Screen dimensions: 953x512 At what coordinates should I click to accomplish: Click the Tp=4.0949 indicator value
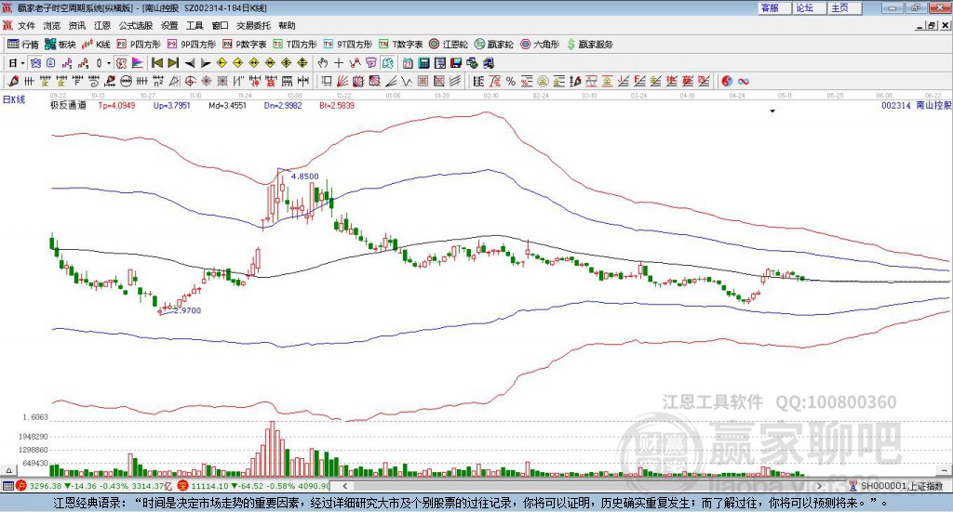(x=116, y=106)
